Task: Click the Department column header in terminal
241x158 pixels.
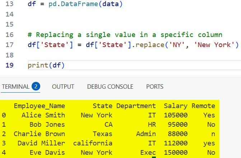Action: click(x=136, y=106)
